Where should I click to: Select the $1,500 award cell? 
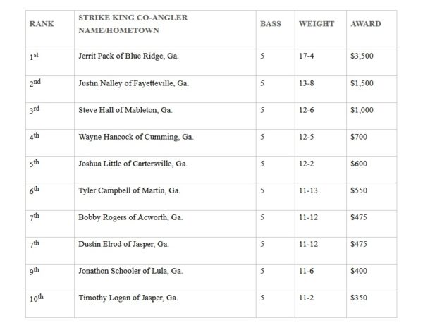[x=362, y=83]
